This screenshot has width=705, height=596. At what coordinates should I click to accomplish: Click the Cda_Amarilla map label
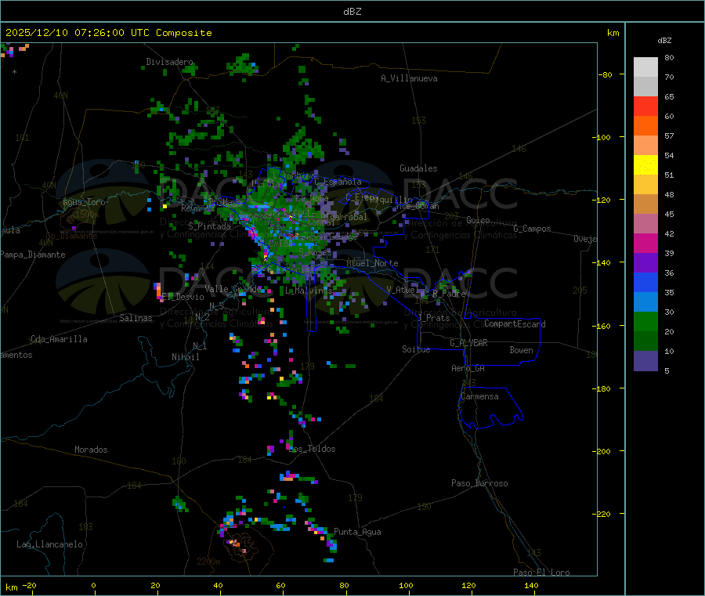coord(59,339)
